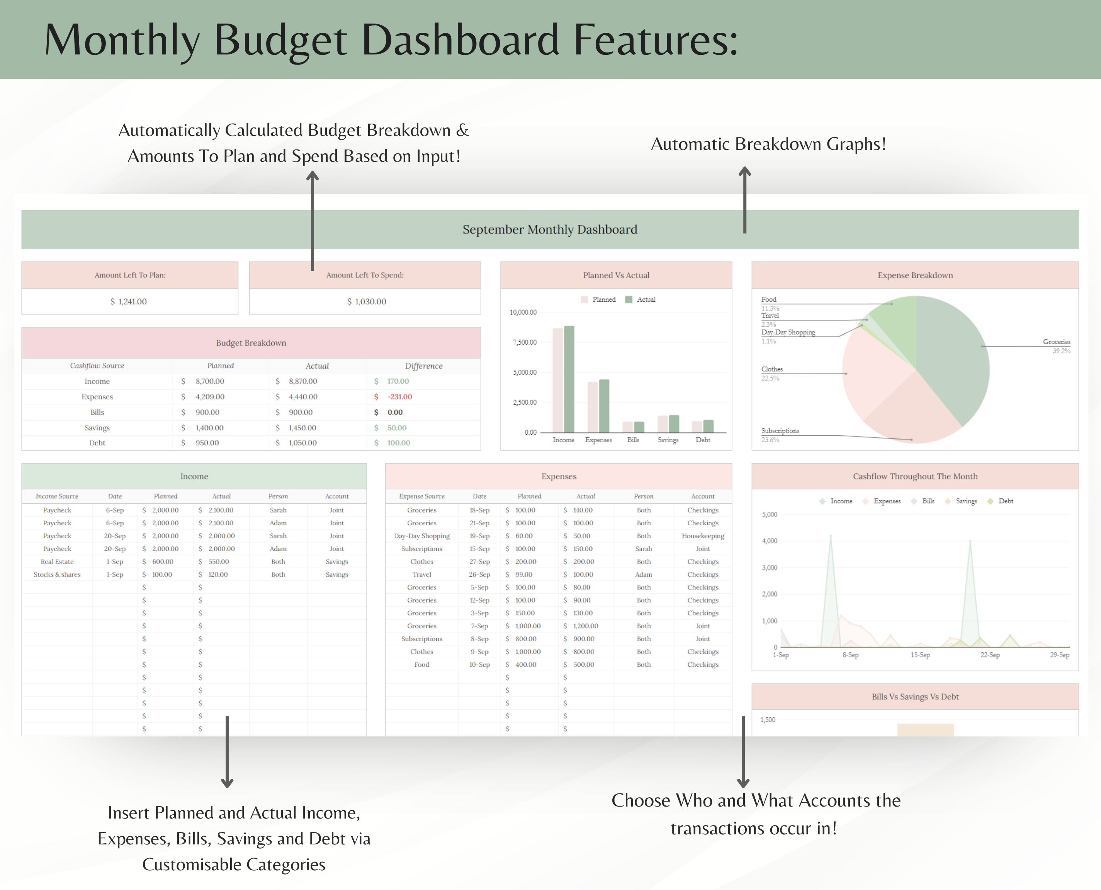Click the Expense Source column header
The height and width of the screenshot is (890, 1101).
[x=422, y=496]
